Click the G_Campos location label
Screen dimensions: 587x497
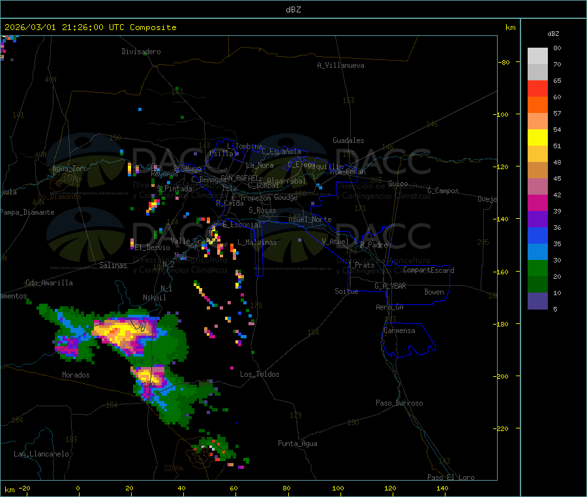tap(444, 191)
